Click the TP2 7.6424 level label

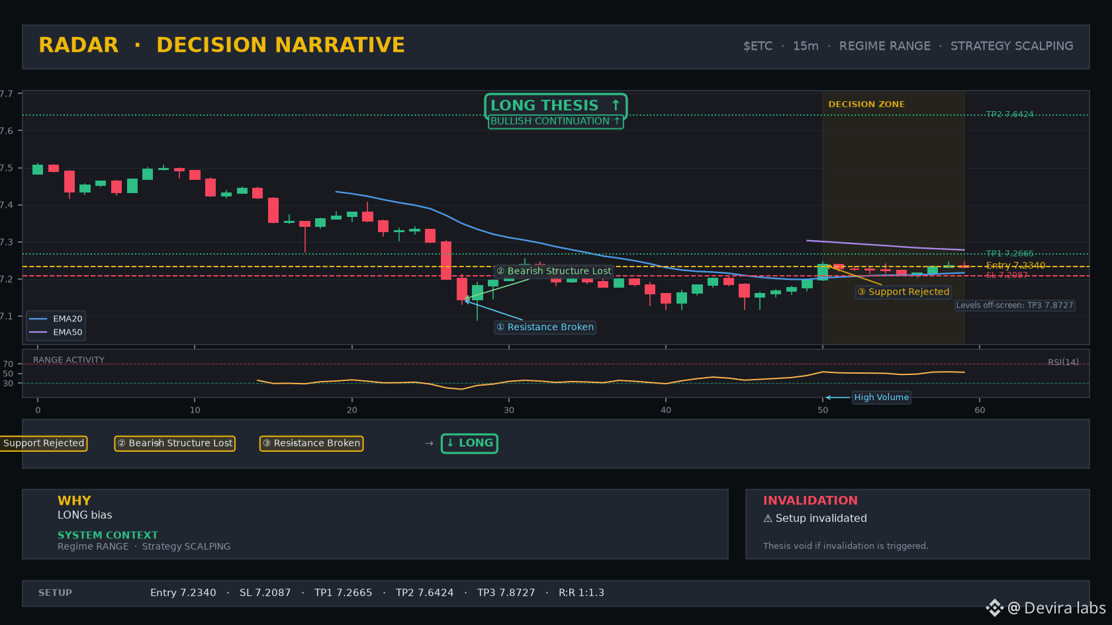click(1009, 114)
